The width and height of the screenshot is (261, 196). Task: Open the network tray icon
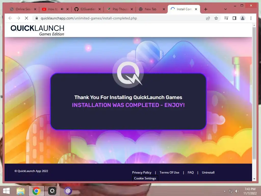pos(231,191)
